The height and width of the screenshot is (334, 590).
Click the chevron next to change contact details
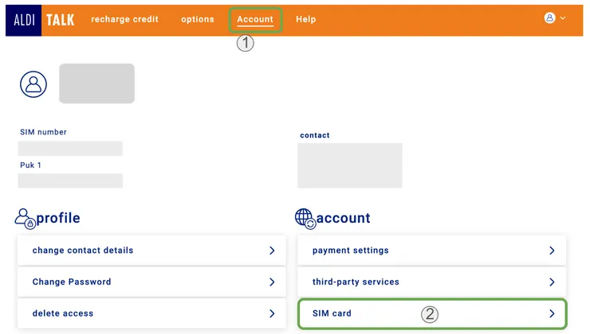point(272,250)
